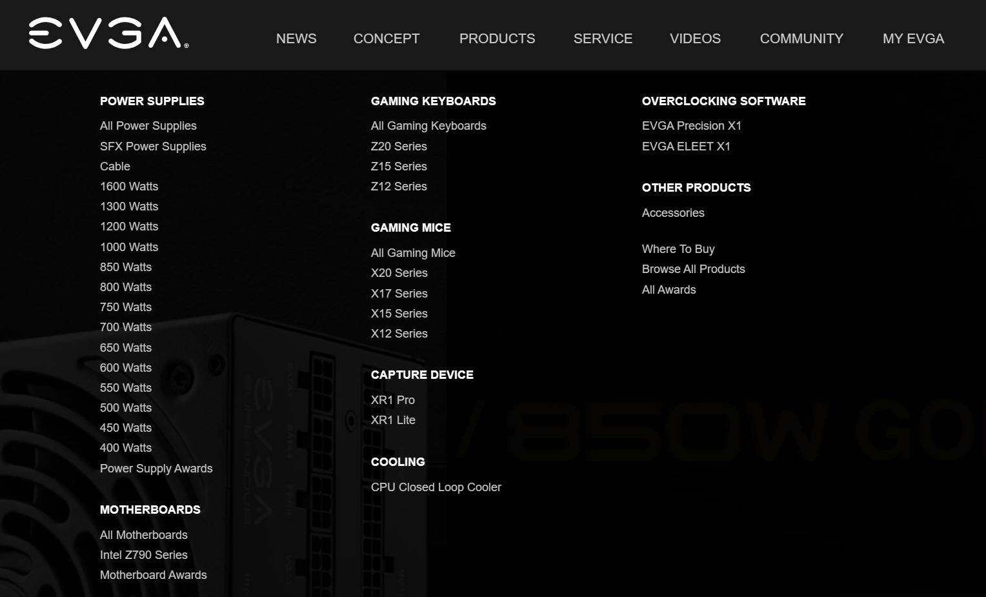Viewport: 986px width, 597px height.
Task: Open Z15 Series keyboards
Action: click(x=399, y=167)
